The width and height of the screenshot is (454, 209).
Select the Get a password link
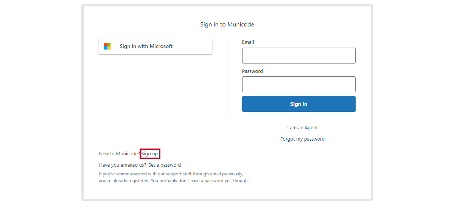(x=164, y=165)
